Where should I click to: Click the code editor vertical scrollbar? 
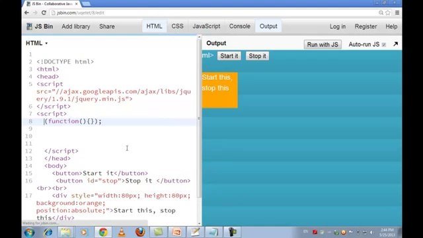(x=200, y=119)
